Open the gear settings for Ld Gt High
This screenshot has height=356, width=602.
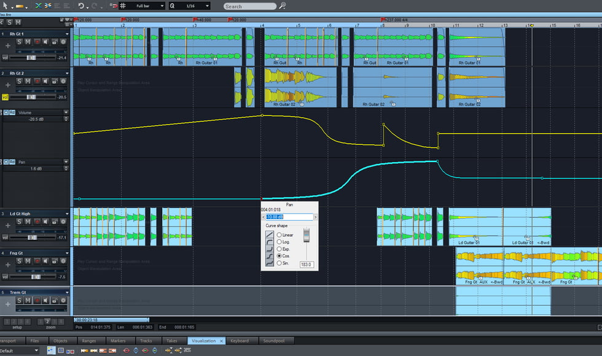63,222
